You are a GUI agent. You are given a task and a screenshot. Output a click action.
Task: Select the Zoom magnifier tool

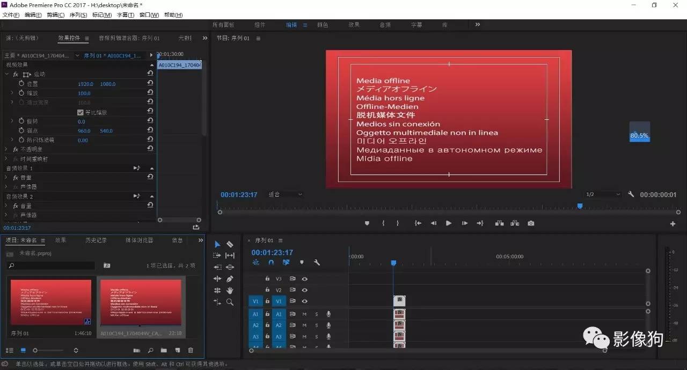[230, 302]
